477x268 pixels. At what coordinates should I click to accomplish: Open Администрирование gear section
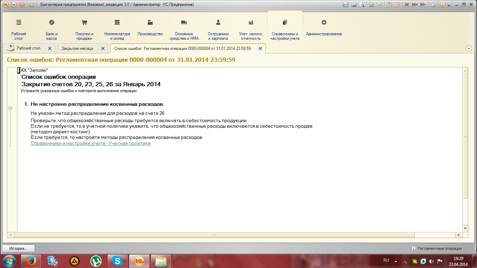324,28
